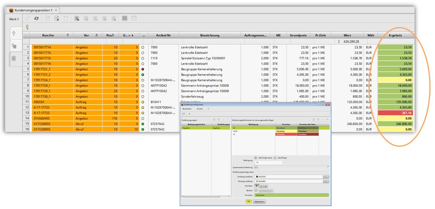Click add icon in Einfärbungsdefinitionen panel header
The height and width of the screenshot is (209, 435).
(x=314, y=120)
